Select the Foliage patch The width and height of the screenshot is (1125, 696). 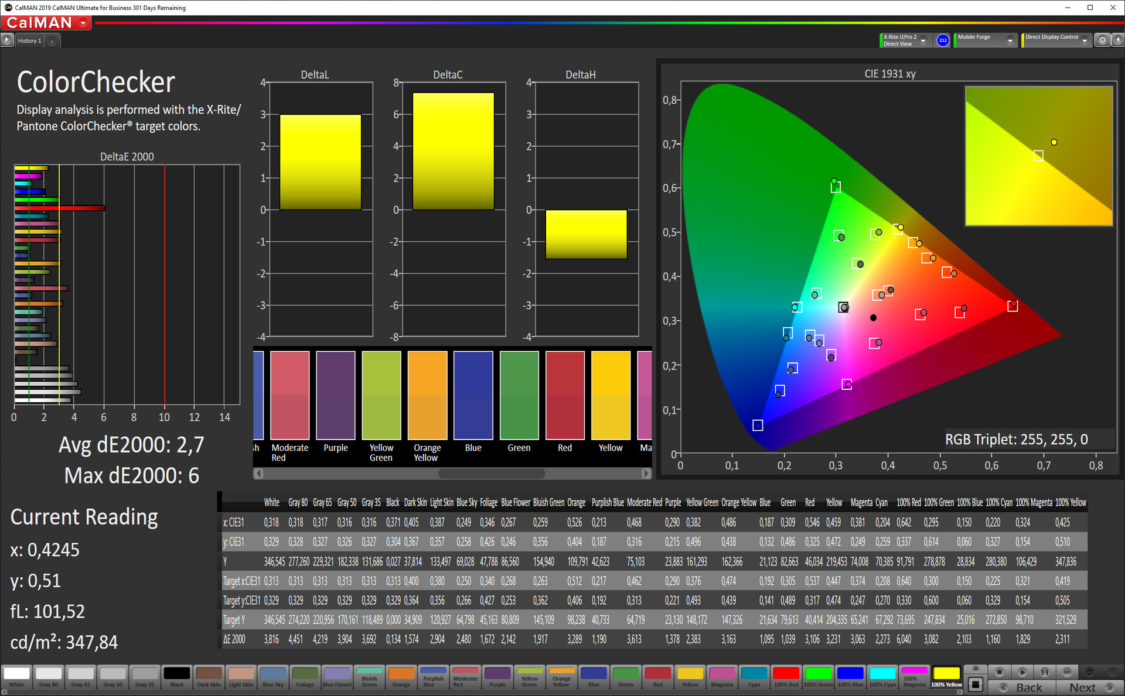(305, 677)
